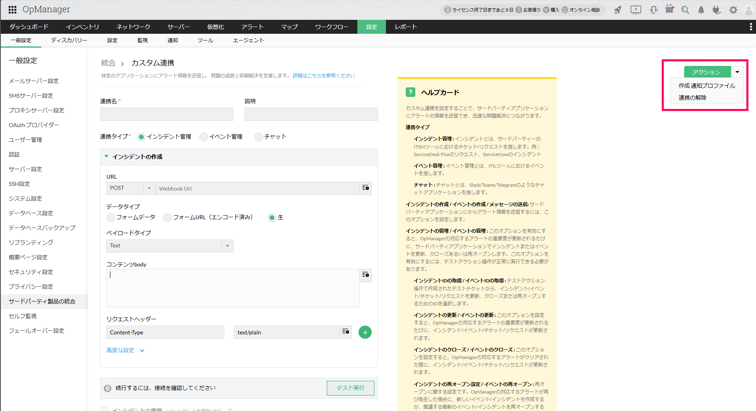Click the magnifier search icon
The height and width of the screenshot is (411, 756).
[x=685, y=10]
